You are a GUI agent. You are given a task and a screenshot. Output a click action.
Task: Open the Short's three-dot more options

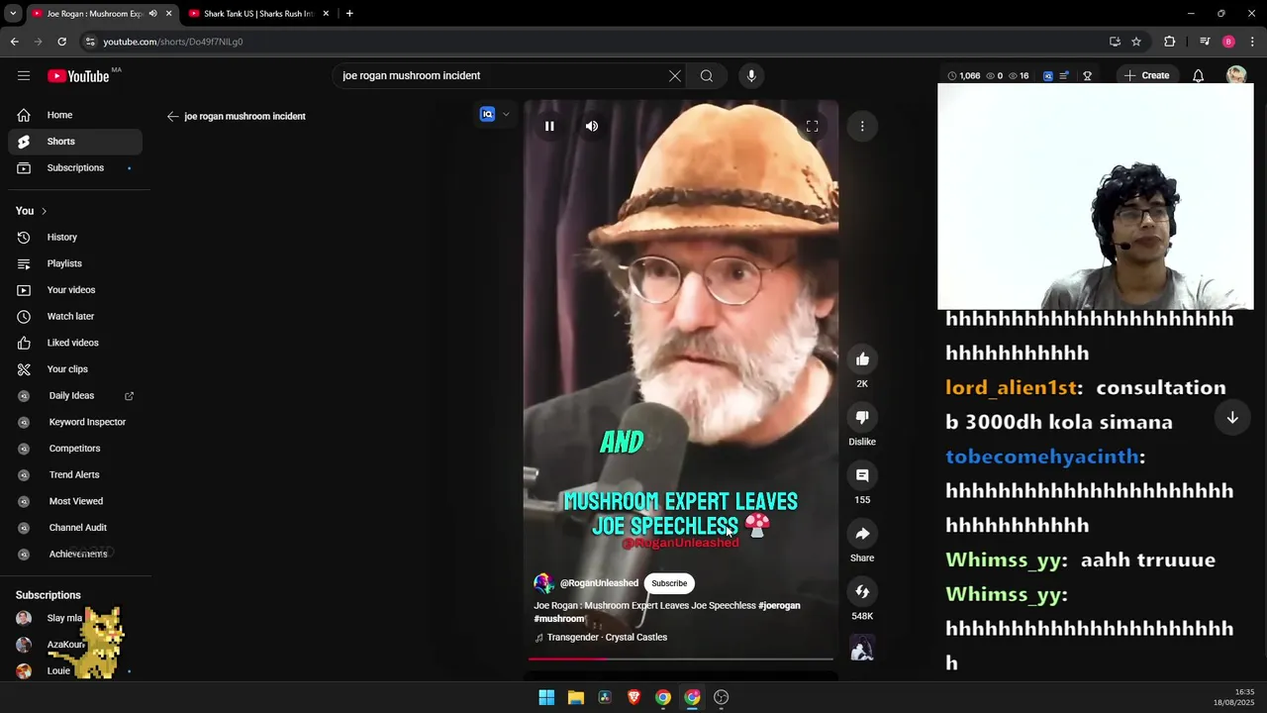[862, 126]
